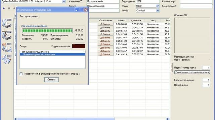Click the dark error correction indicator swatch
Viewport: 215px width, 120px height.
tap(79, 46)
